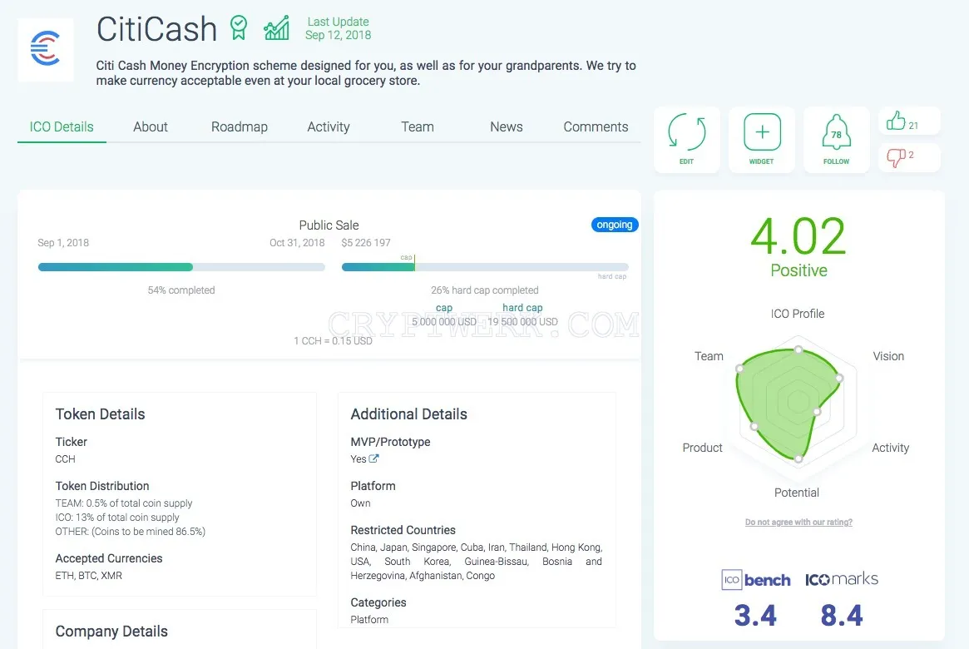Click the Last Update Sep 12, 2018 text
969x649 pixels.
tap(338, 28)
